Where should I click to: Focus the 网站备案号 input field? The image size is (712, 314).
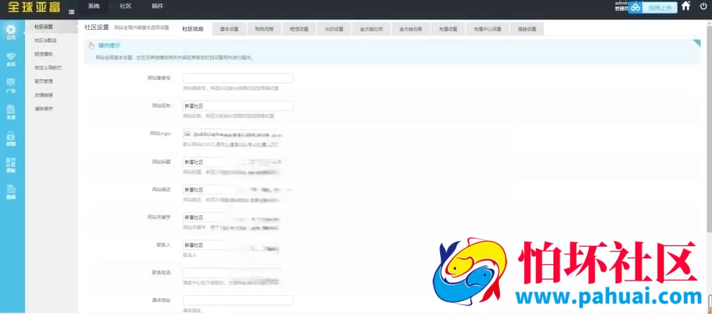tap(238, 78)
